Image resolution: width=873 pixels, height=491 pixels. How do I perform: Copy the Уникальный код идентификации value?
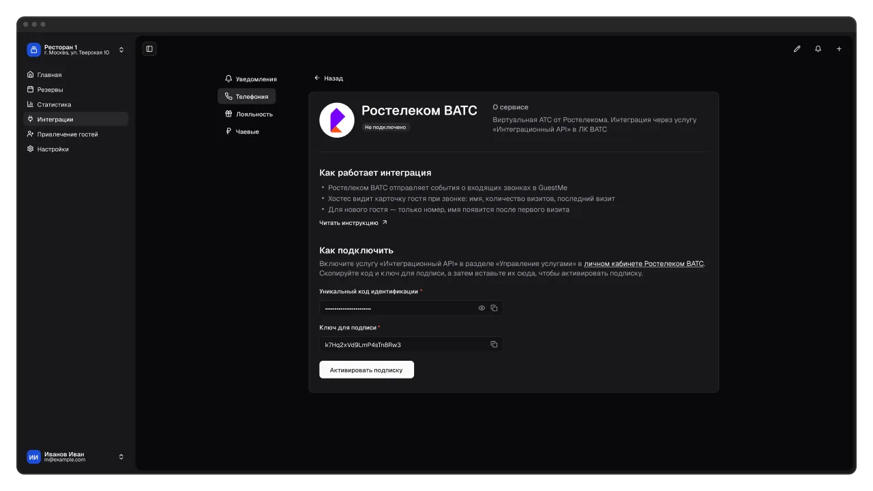coord(494,308)
